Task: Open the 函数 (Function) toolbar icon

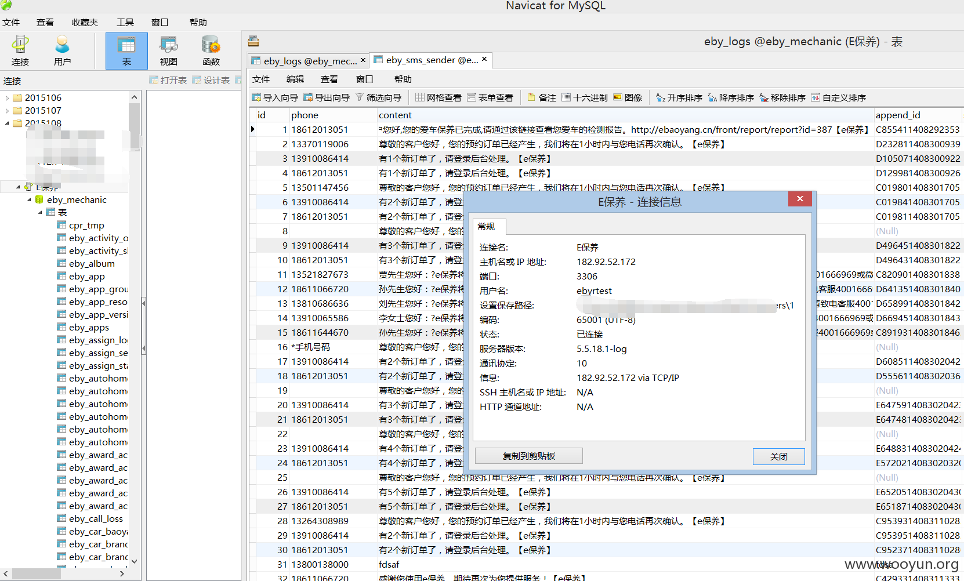Action: pos(211,50)
